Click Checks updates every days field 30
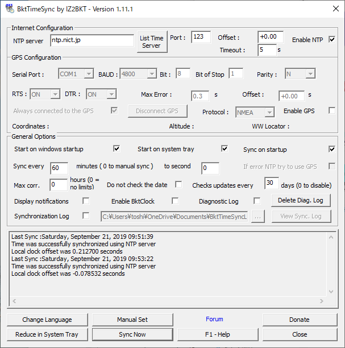The image size is (345, 348). pyautogui.click(x=272, y=183)
